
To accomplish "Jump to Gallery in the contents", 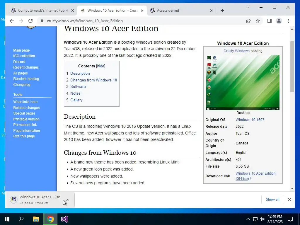I will [x=76, y=100].
